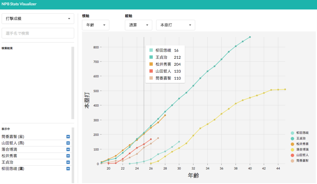Open the 年齢 horizontal axis dropdown
317x184 pixels.
pyautogui.click(x=96, y=25)
